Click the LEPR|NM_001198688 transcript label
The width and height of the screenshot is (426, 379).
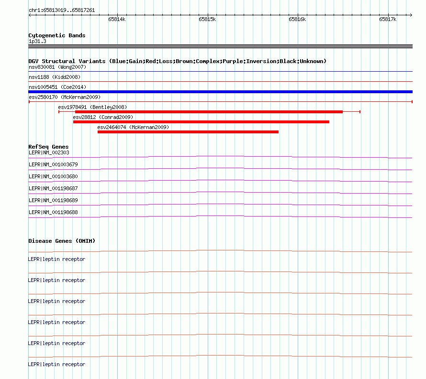click(53, 212)
